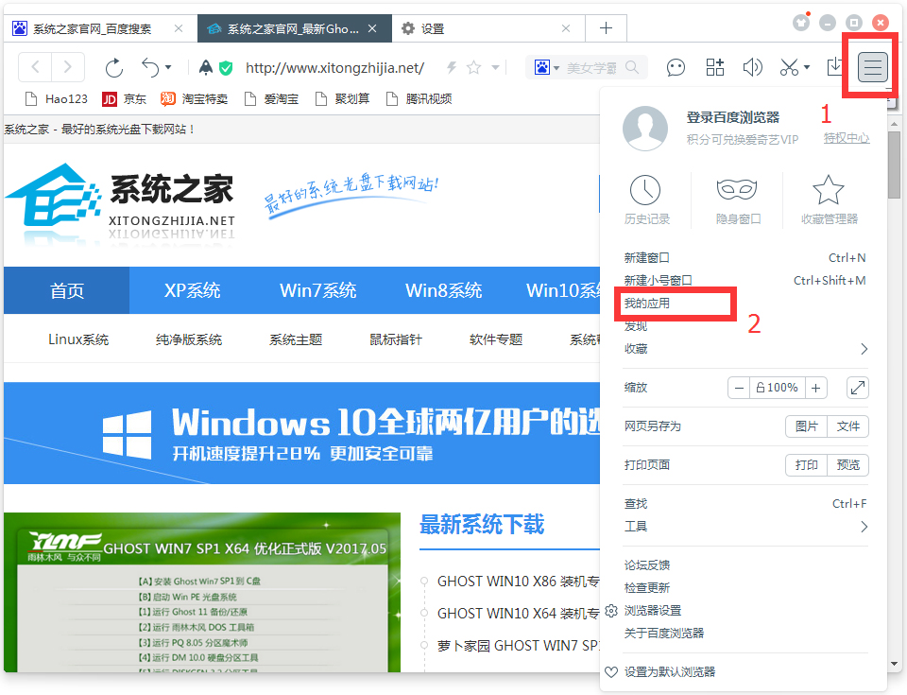Click the lightning bolt icon in address bar
907x695 pixels.
click(452, 68)
